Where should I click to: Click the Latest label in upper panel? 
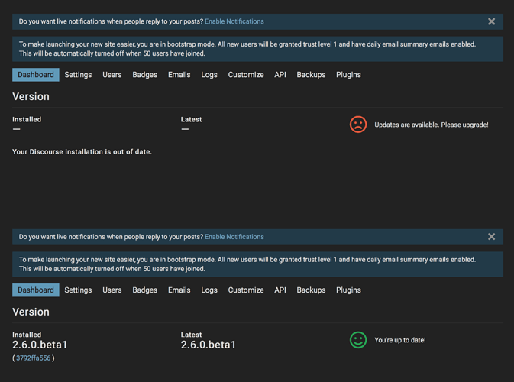(x=191, y=119)
